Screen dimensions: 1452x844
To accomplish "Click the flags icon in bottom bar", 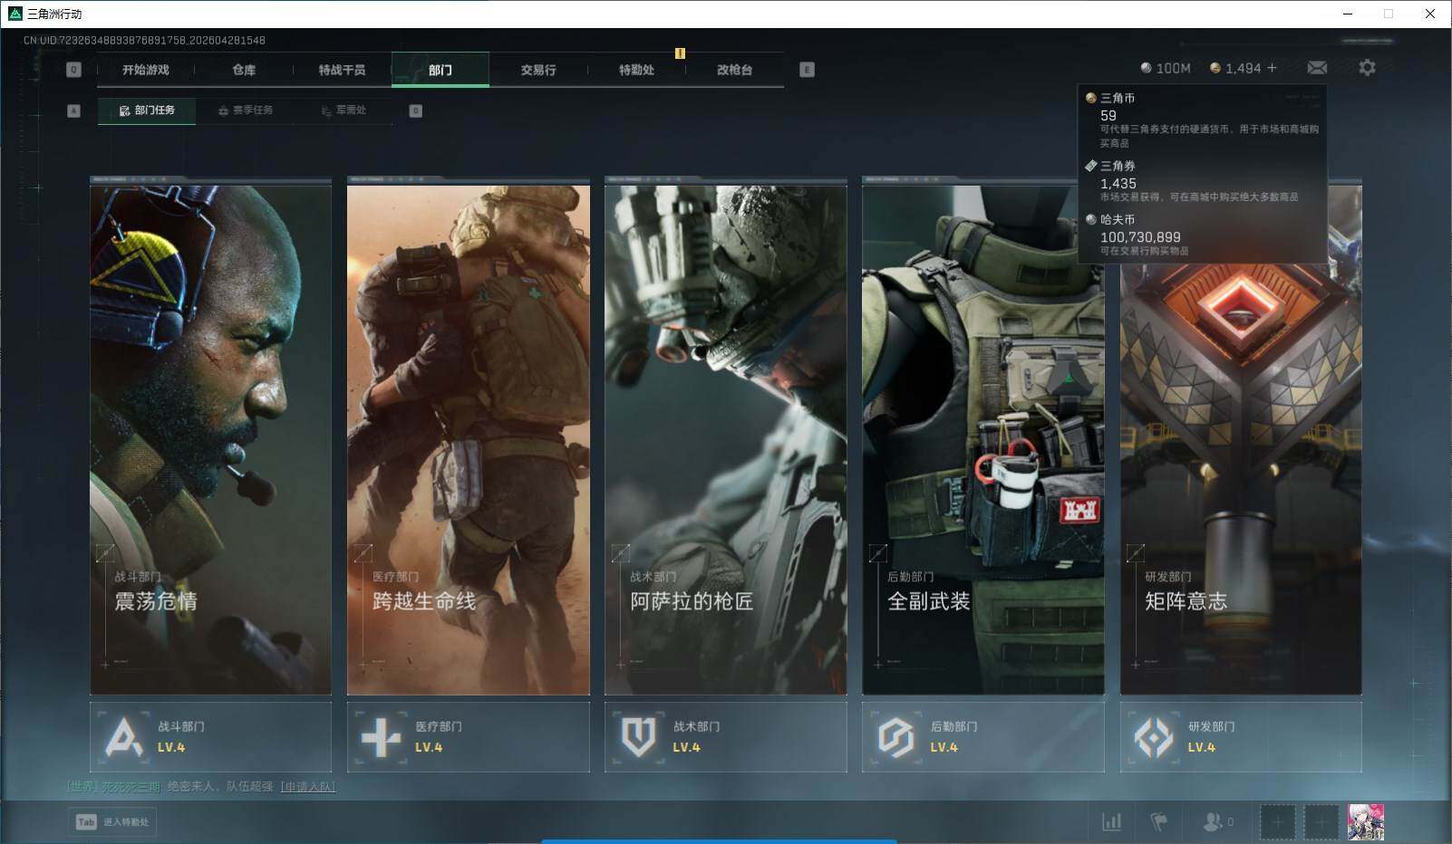I will pyautogui.click(x=1158, y=821).
